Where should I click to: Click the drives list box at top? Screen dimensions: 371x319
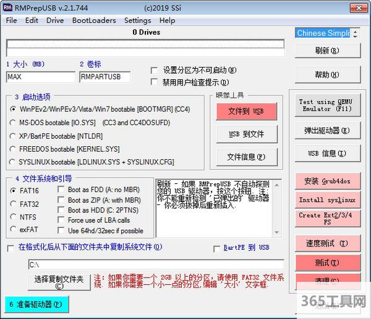pos(145,45)
